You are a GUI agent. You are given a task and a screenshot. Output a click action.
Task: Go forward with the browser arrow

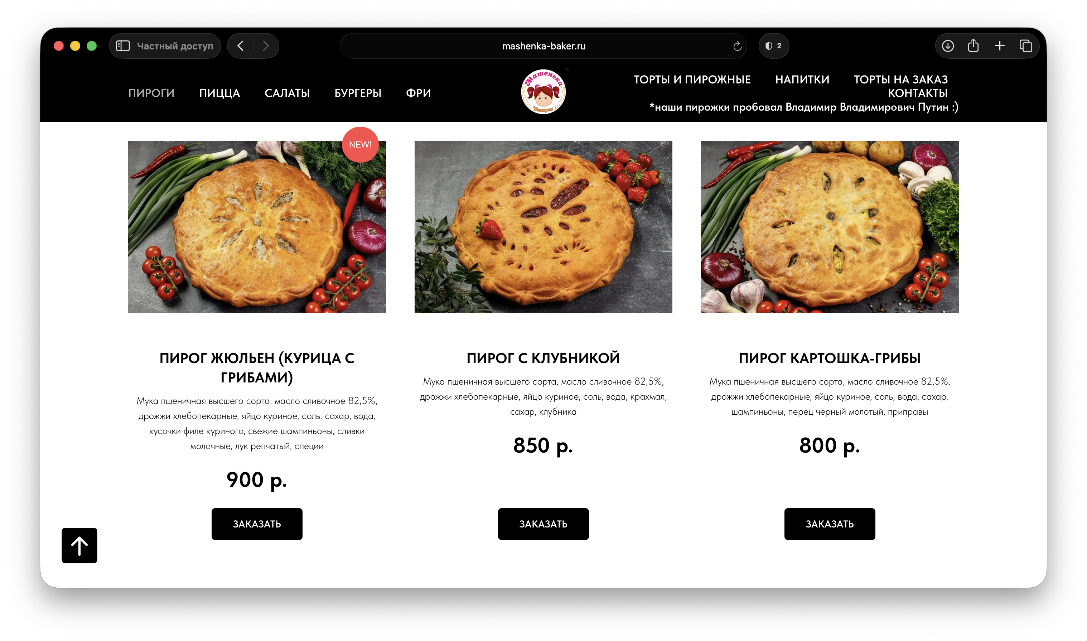[x=266, y=46]
